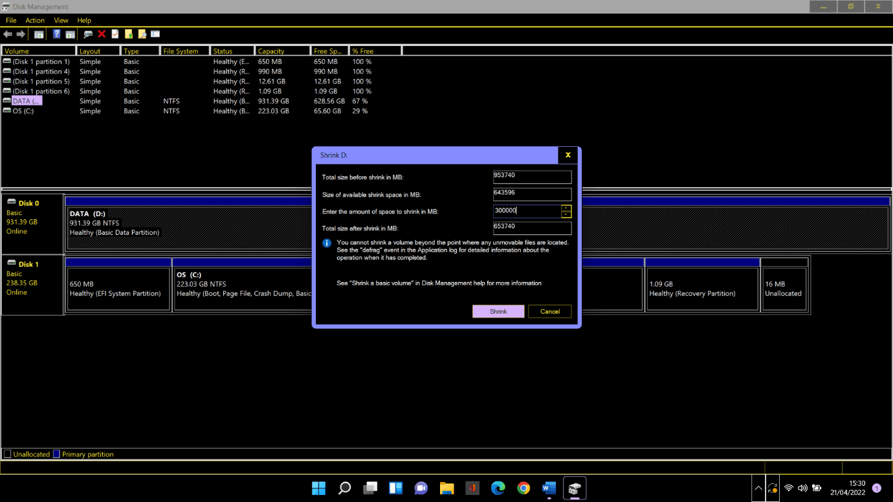This screenshot has width=893, height=502.
Task: Click available shrink space field
Action: click(x=532, y=194)
